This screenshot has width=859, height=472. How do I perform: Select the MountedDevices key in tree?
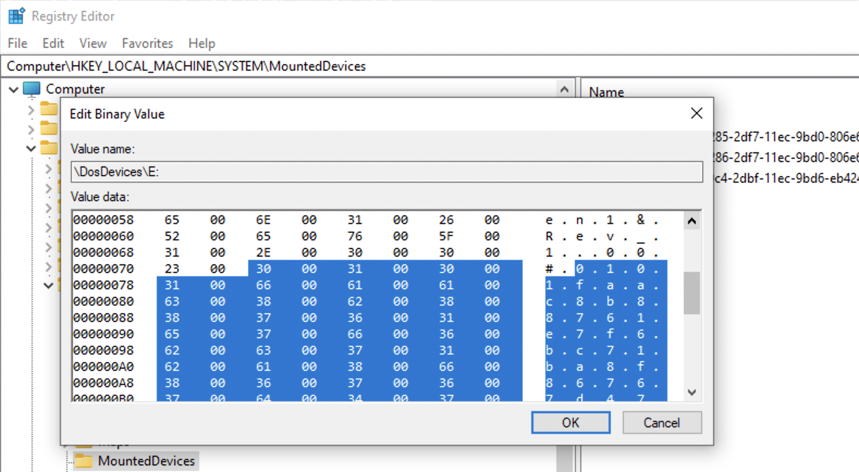pos(146,461)
